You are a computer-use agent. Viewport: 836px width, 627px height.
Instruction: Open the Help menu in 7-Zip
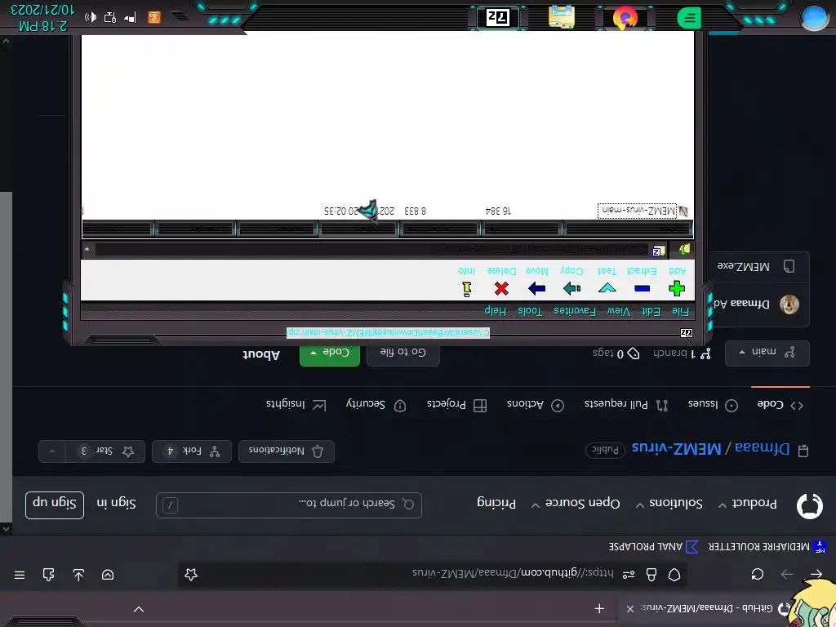point(496,310)
